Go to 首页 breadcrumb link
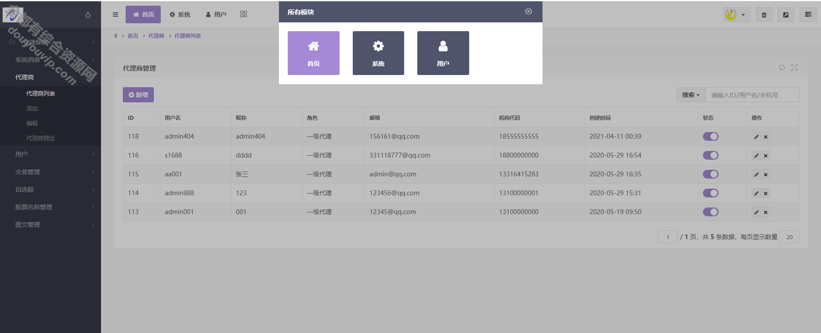 click(x=133, y=36)
